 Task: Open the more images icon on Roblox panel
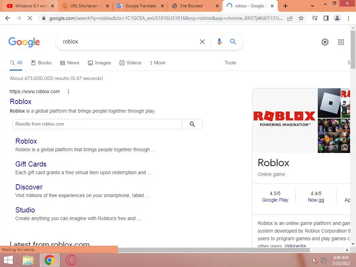[345, 147]
